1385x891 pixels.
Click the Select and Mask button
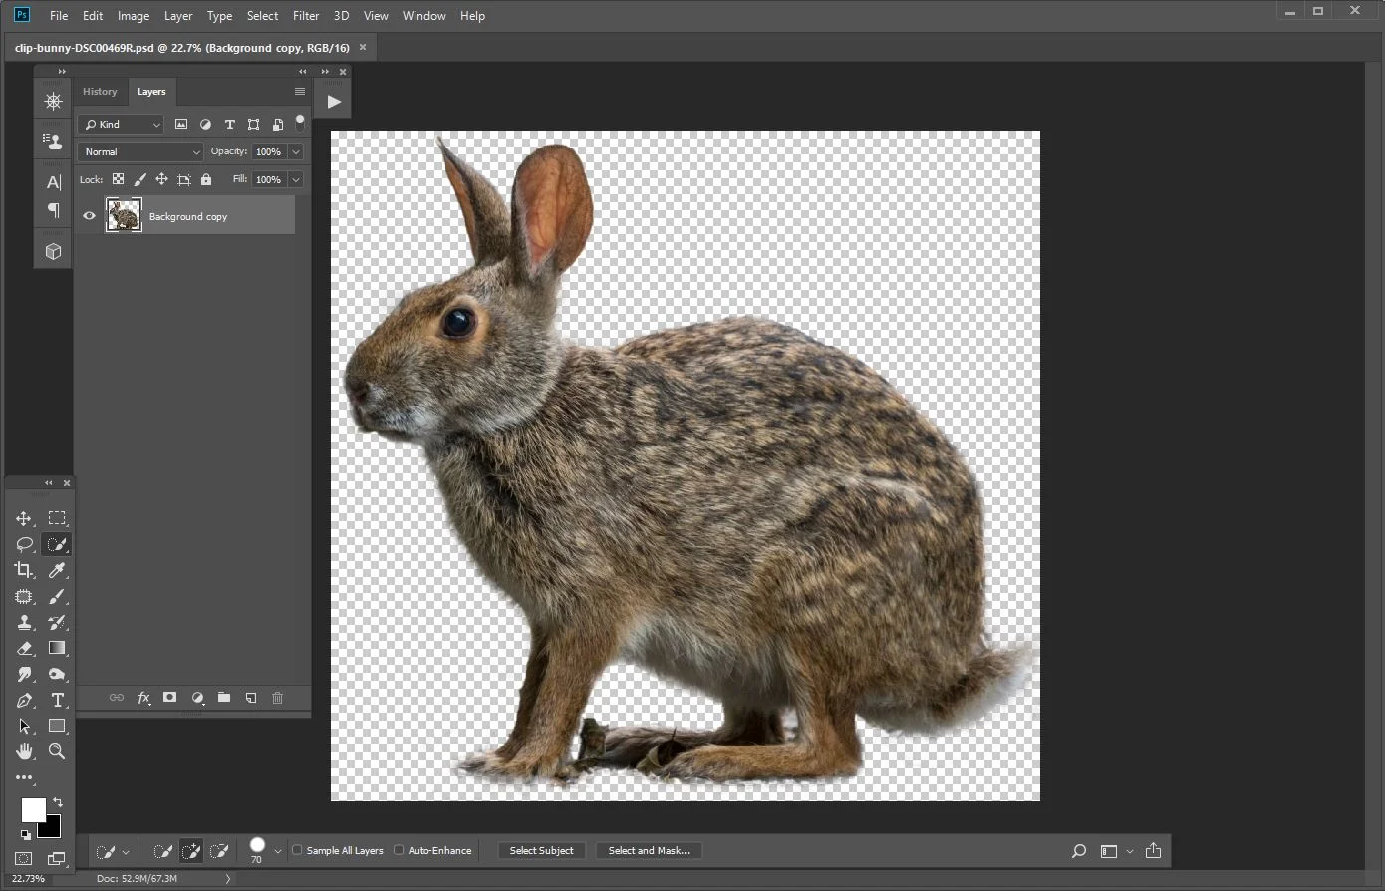(x=649, y=850)
